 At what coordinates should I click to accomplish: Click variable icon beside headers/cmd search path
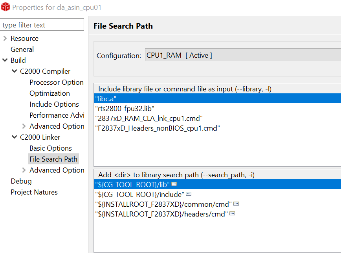232,214
